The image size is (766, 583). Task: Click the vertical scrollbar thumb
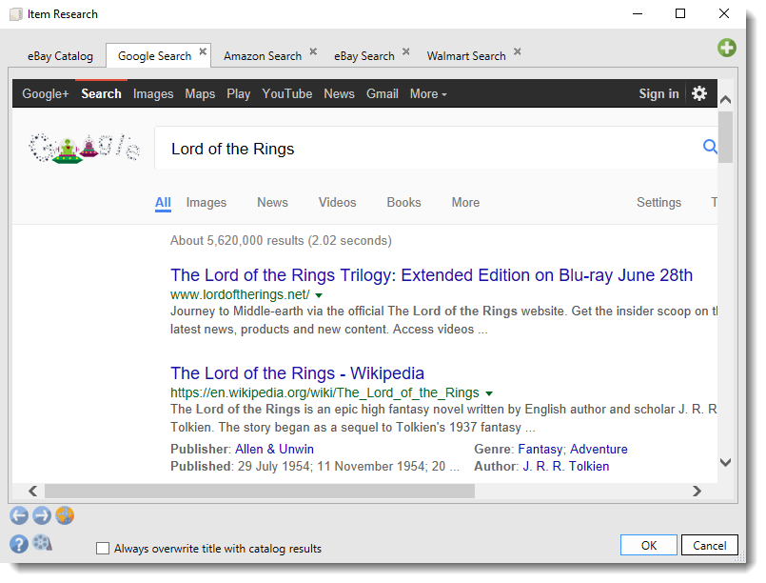click(726, 137)
